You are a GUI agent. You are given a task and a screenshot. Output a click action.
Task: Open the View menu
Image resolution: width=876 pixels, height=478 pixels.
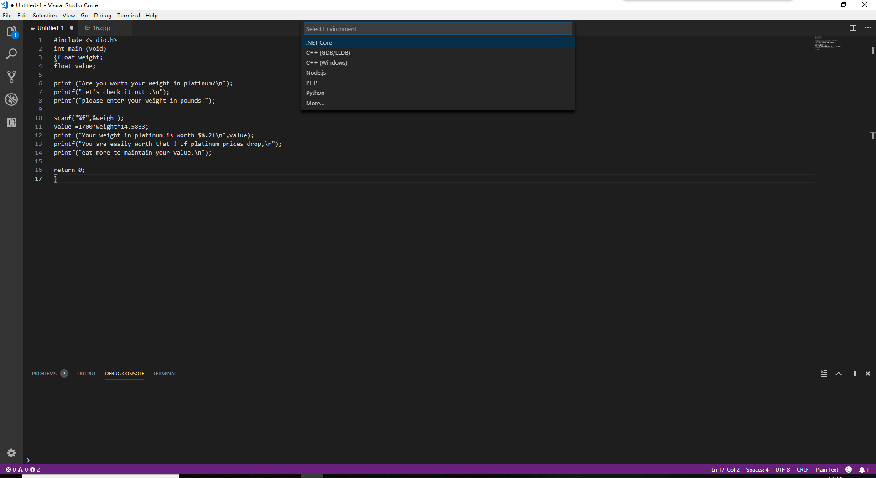pyautogui.click(x=69, y=15)
